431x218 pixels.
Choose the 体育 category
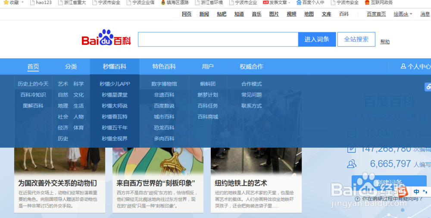point(78,128)
